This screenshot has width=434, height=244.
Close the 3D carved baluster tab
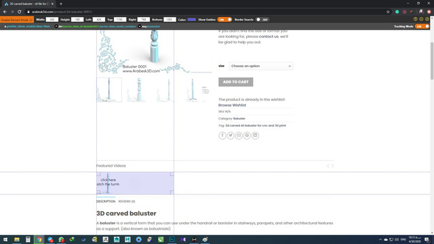pos(52,4)
